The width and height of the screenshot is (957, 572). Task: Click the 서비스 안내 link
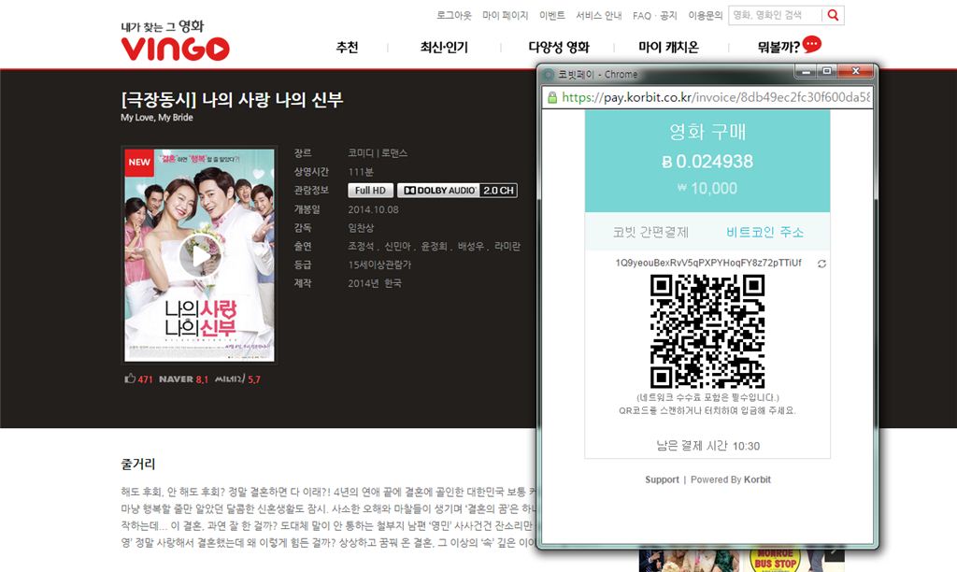[598, 16]
